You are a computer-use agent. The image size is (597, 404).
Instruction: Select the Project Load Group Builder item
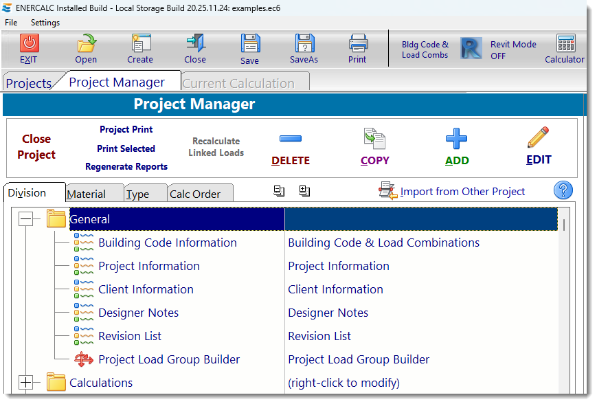168,359
